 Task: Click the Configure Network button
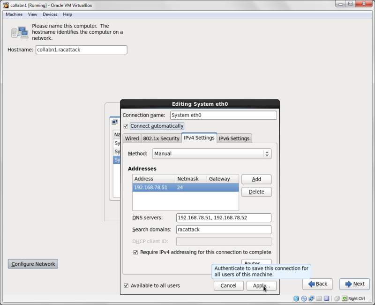33,264
